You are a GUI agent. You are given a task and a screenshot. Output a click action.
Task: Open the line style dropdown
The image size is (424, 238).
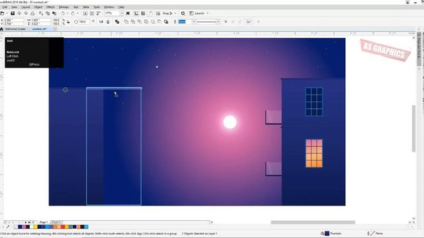[218, 22]
